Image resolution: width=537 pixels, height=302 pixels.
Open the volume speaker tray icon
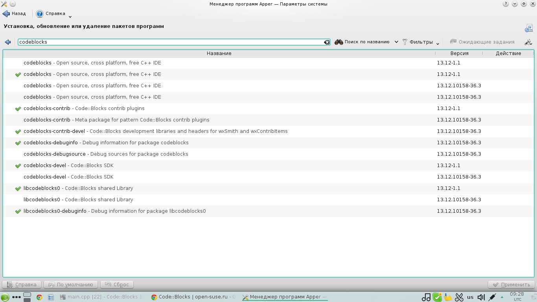tap(481, 297)
